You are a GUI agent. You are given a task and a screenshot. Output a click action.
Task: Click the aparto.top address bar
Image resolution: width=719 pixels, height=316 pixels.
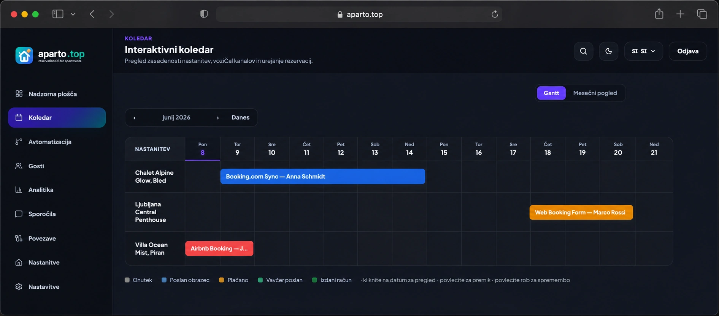359,14
